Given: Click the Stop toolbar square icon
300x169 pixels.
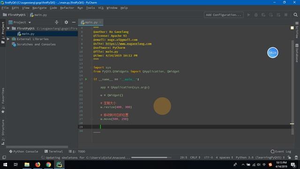Looking at the screenshot, I should 286,15.
